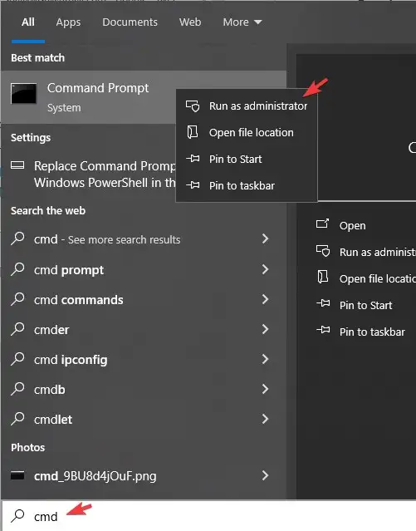Click the cmd search input field
The height and width of the screenshot is (531, 416).
click(x=208, y=516)
